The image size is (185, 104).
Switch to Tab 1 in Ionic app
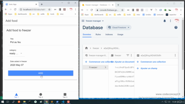click(16, 96)
